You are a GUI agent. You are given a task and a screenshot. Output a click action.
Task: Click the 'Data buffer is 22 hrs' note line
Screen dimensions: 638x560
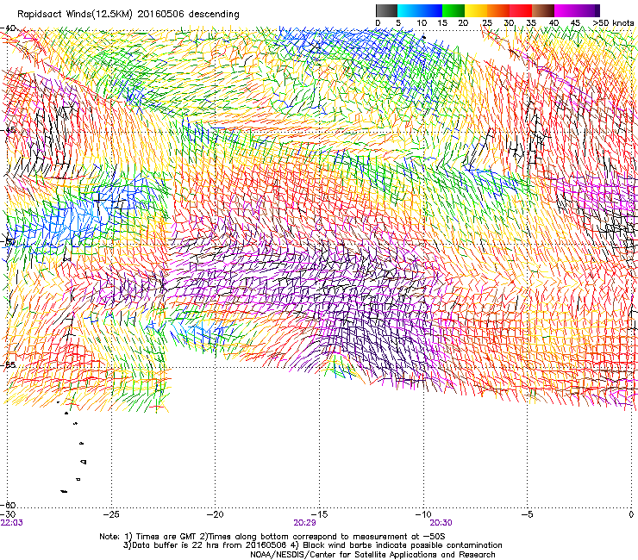tap(313, 545)
